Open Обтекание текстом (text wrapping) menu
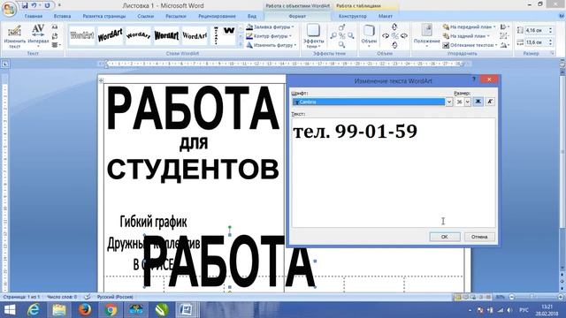566x318 pixels. tap(470, 45)
